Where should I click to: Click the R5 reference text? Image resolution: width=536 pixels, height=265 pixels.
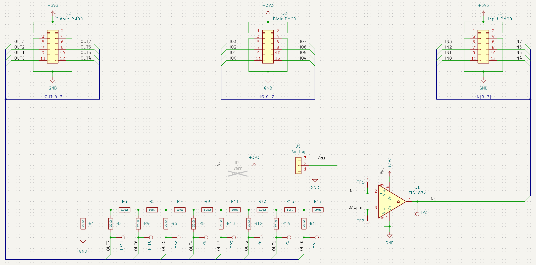152,201
